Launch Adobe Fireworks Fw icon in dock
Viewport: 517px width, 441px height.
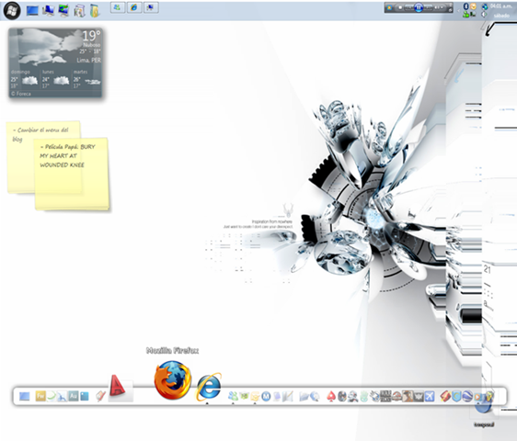click(x=40, y=396)
